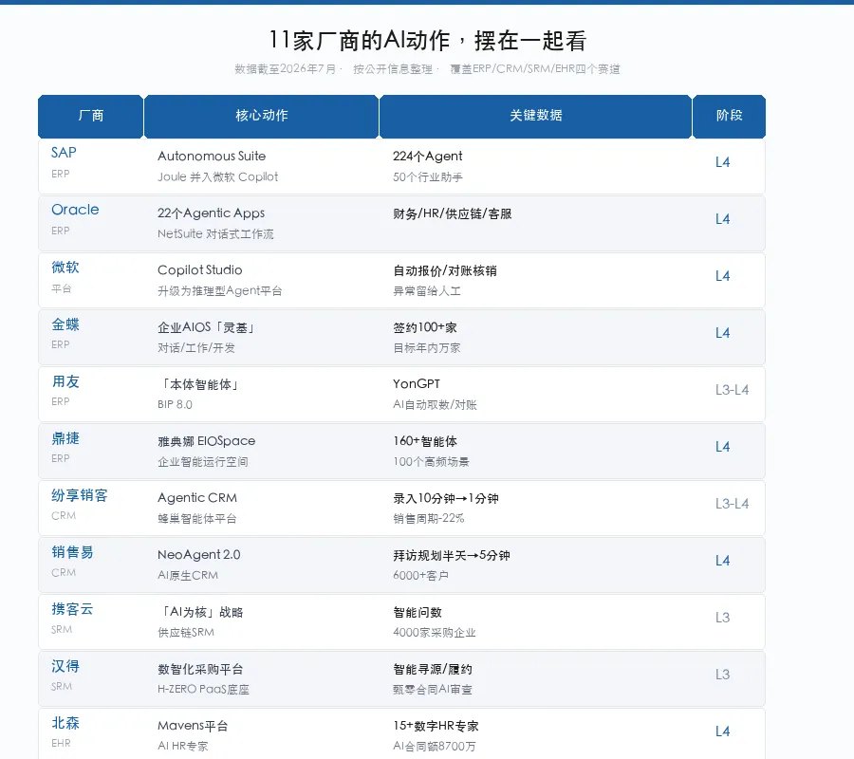Select the 携客云 vendor name

coord(72,609)
